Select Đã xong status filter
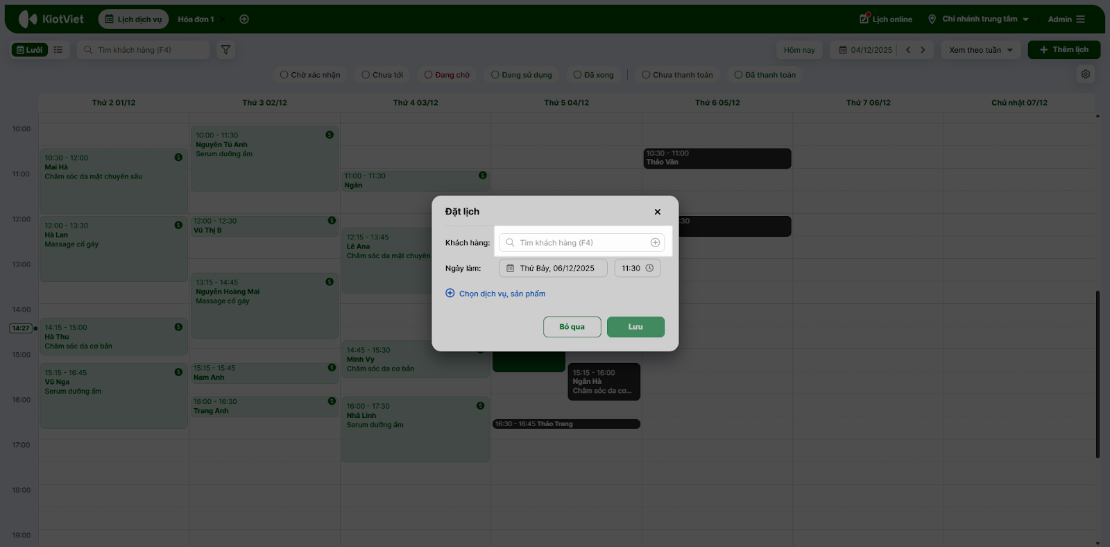 coord(594,75)
